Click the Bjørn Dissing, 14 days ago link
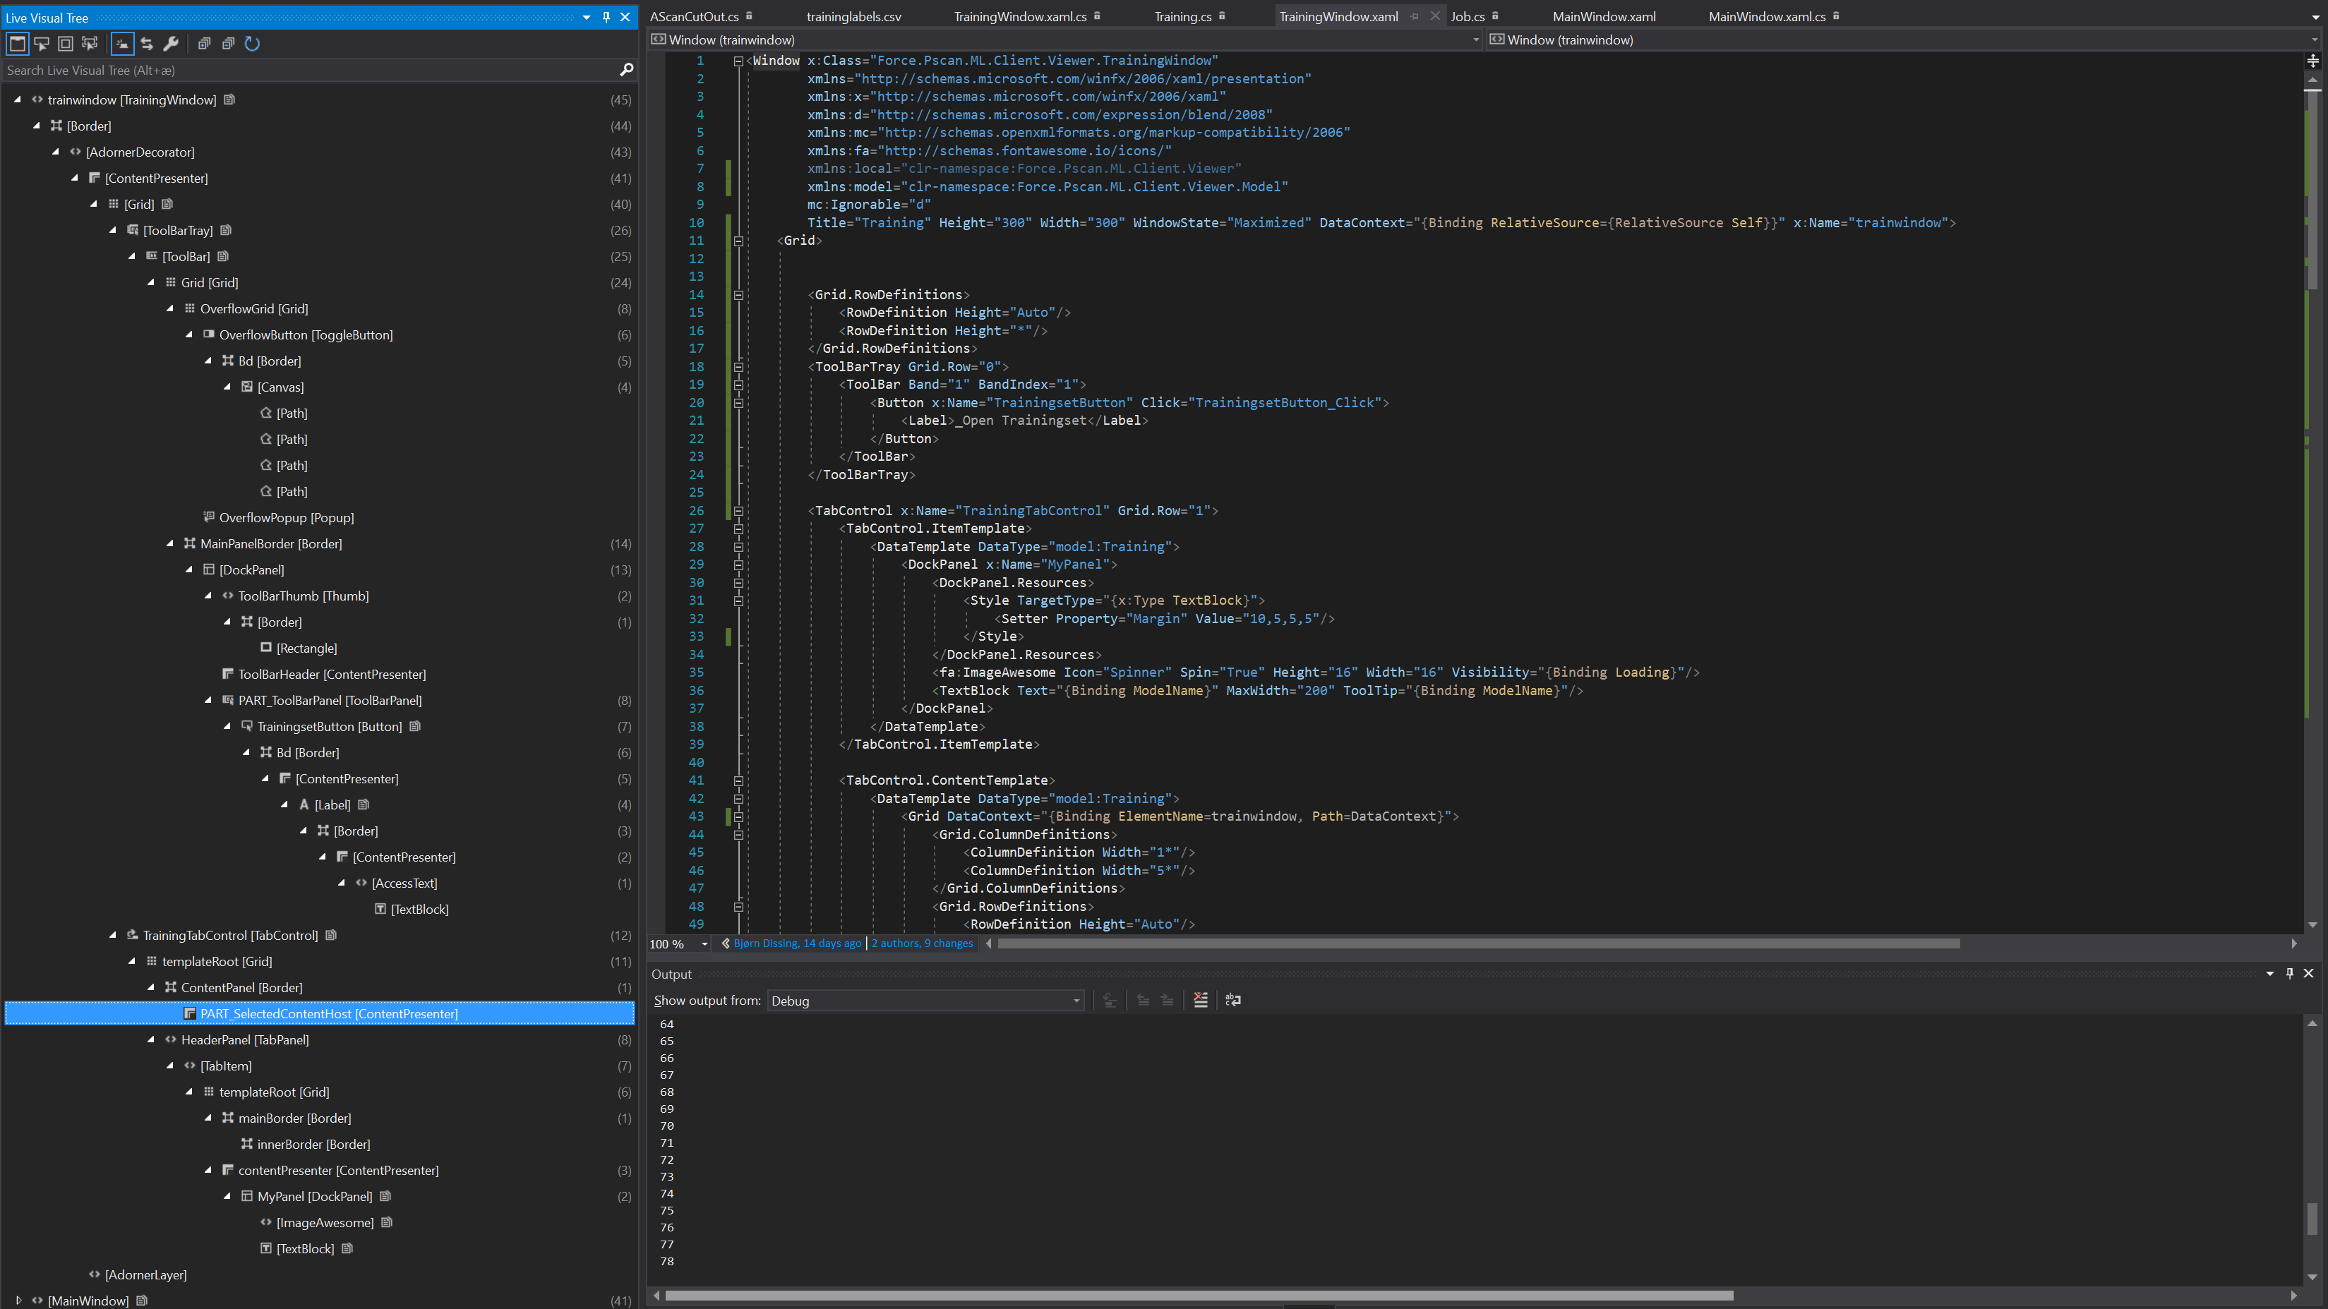Image resolution: width=2328 pixels, height=1309 pixels. 797,943
